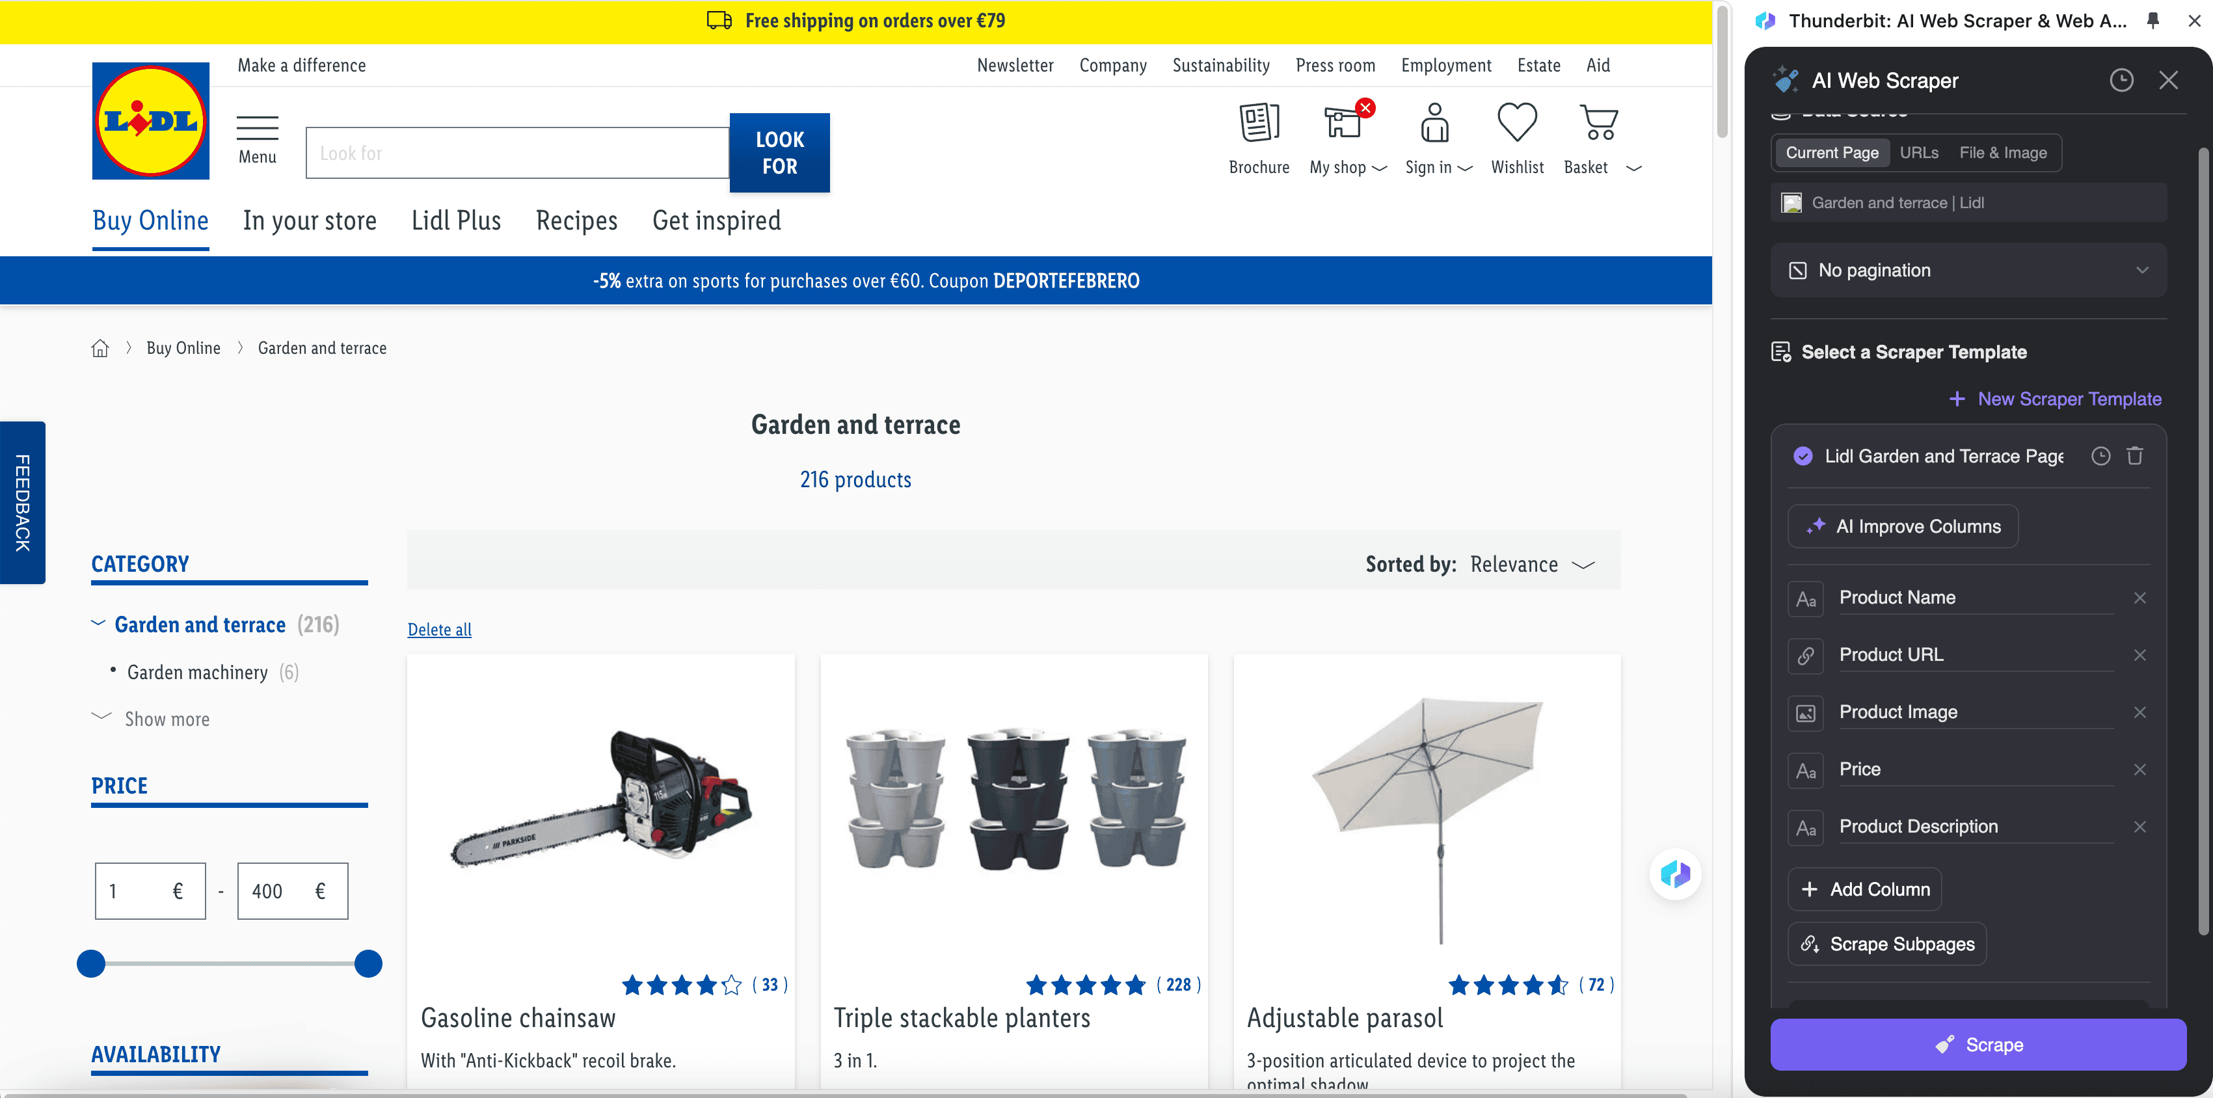Click the right price slider handle
This screenshot has height=1098, width=2213.
tap(368, 964)
